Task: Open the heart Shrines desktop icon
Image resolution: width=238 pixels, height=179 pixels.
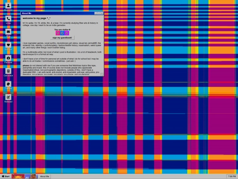Action: [8, 46]
